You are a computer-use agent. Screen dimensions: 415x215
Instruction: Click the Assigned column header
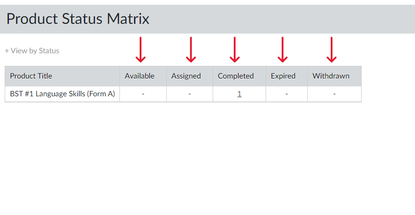point(186,76)
